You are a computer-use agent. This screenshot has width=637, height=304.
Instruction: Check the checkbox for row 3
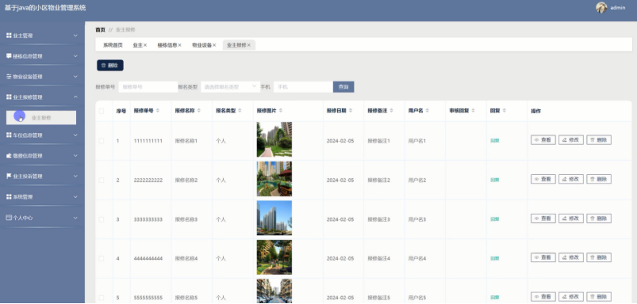[102, 220]
